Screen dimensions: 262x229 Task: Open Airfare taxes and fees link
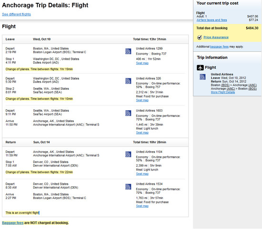212,20
